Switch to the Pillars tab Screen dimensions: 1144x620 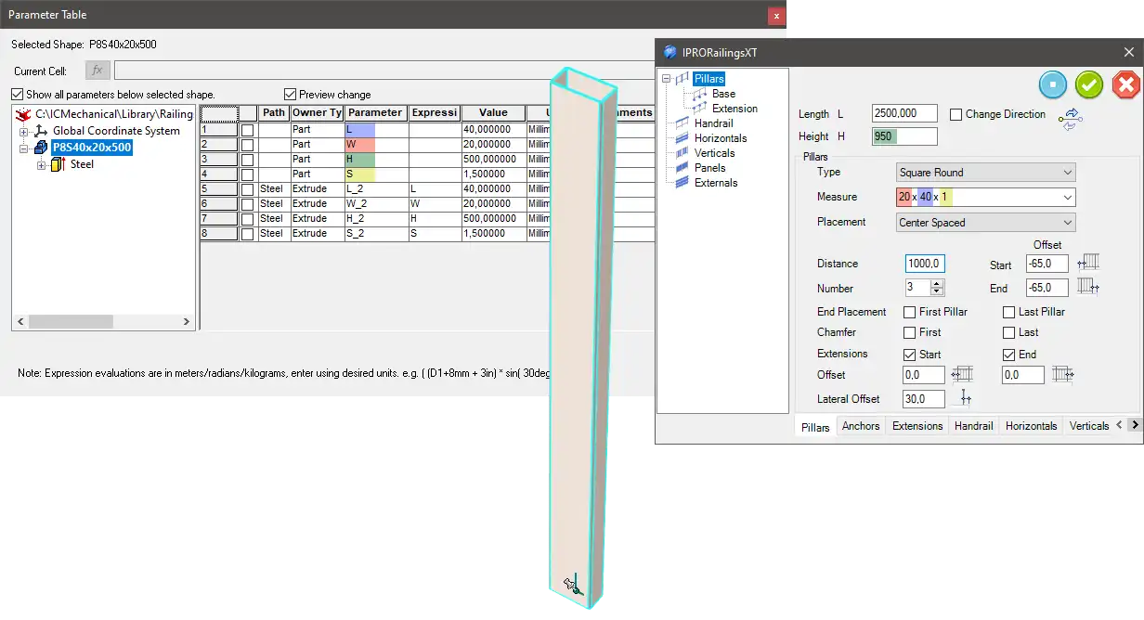(815, 427)
